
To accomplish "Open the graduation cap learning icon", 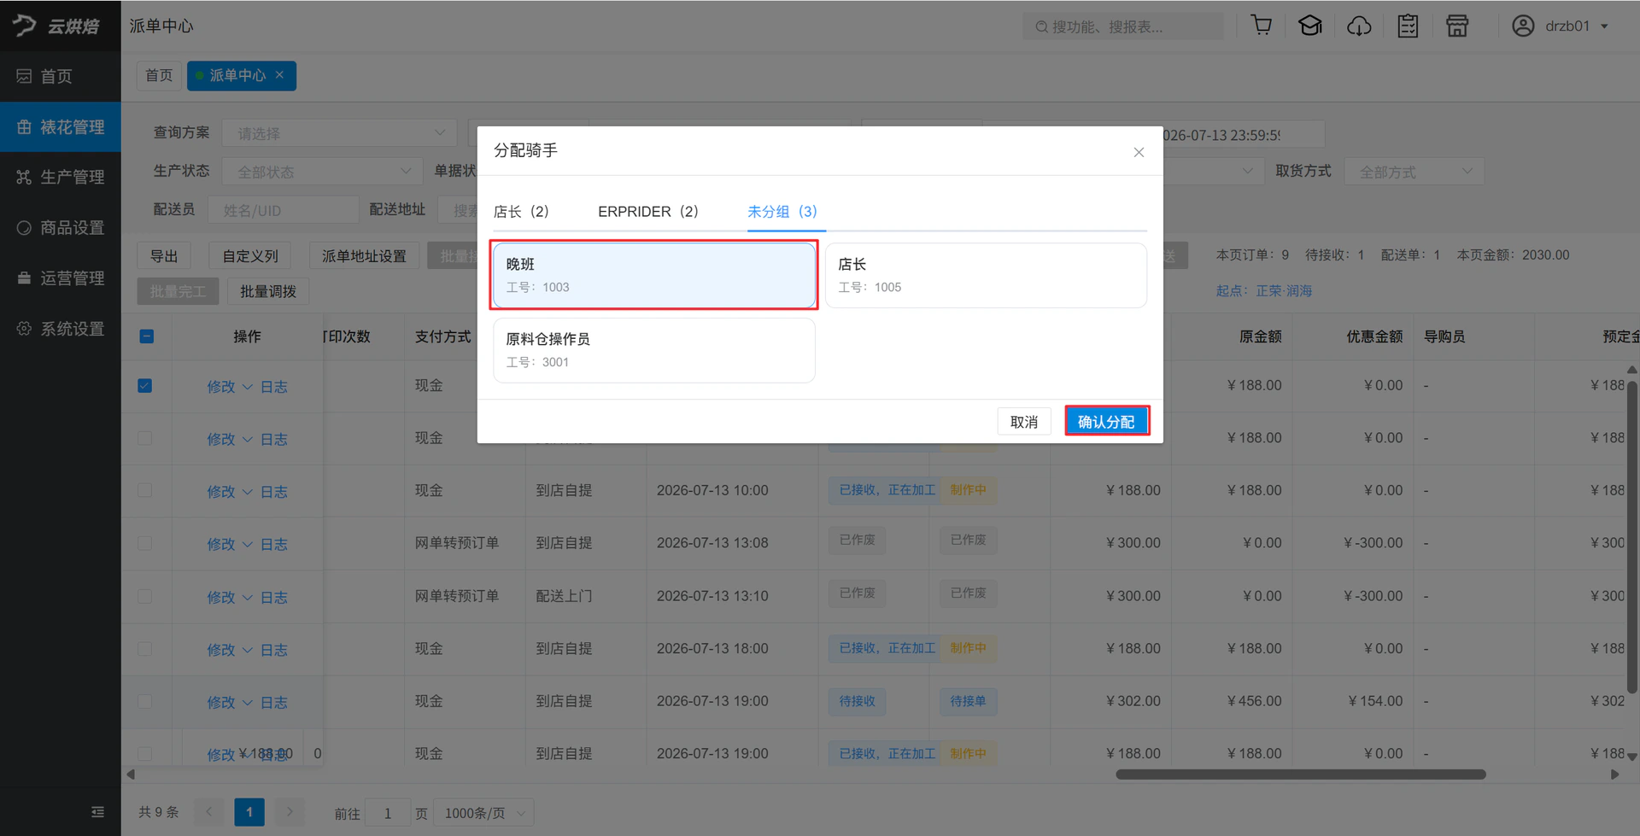I will (1310, 26).
